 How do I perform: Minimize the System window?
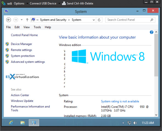tap(137, 11)
